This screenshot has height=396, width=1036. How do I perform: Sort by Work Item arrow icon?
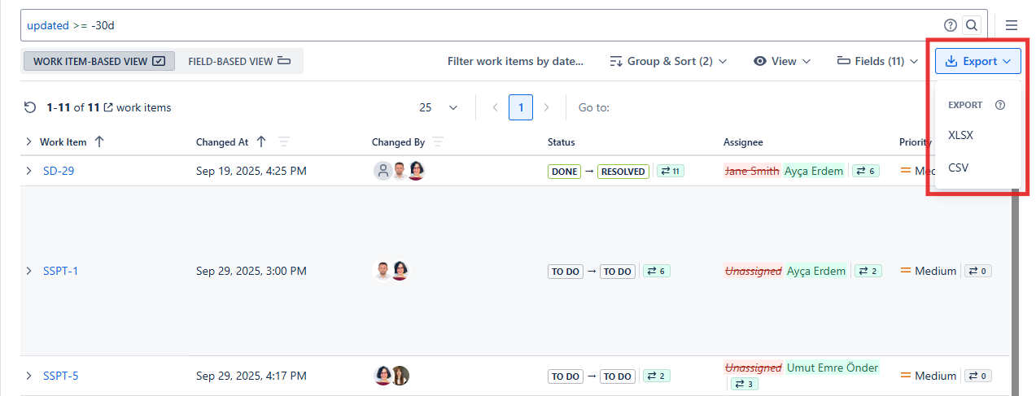pos(99,142)
